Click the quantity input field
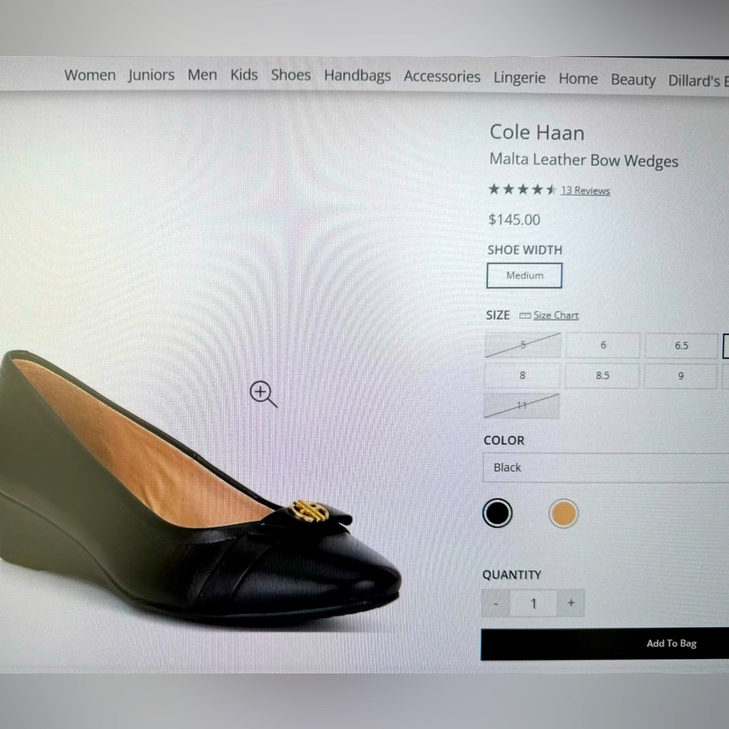 [534, 604]
